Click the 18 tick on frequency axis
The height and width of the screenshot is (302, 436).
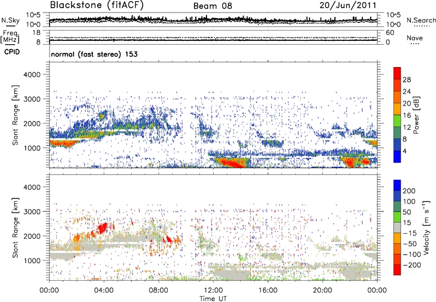point(37,33)
